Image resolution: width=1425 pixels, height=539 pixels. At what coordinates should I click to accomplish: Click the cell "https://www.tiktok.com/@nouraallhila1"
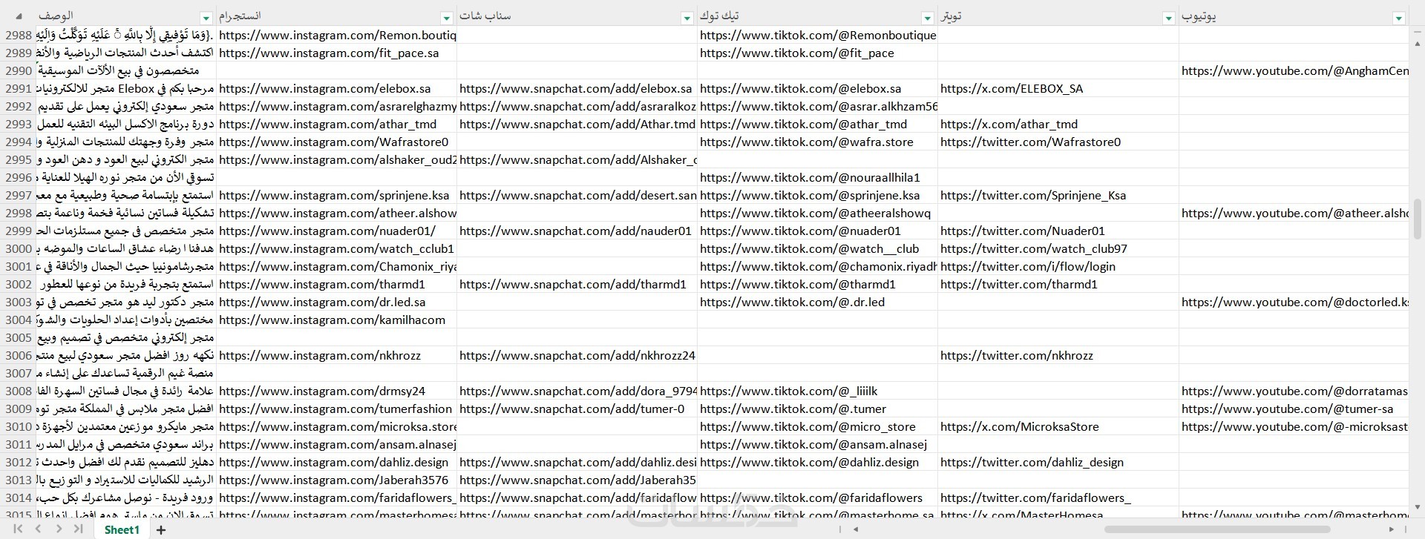click(x=817, y=178)
